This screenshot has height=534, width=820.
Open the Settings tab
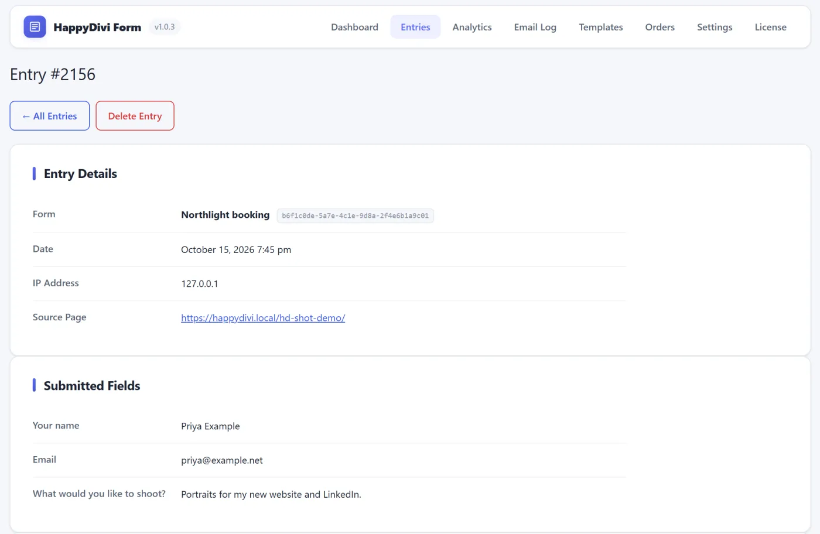point(715,27)
